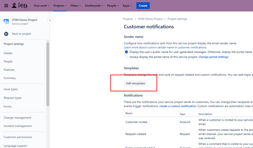The image size is (253, 148).
Task: Click Back to project text link
Action: [22, 34]
